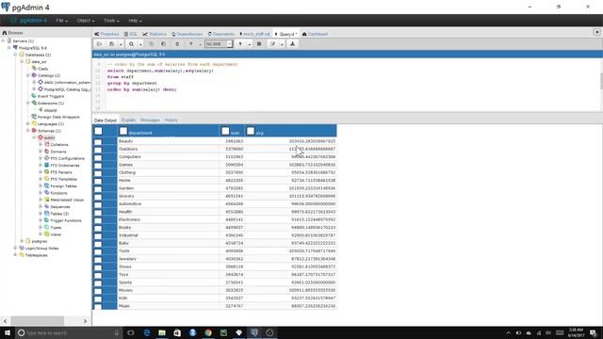
Task: Open Chrome from the taskbar
Action: point(208,332)
